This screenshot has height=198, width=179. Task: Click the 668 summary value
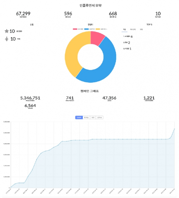pyautogui.click(x=113, y=14)
